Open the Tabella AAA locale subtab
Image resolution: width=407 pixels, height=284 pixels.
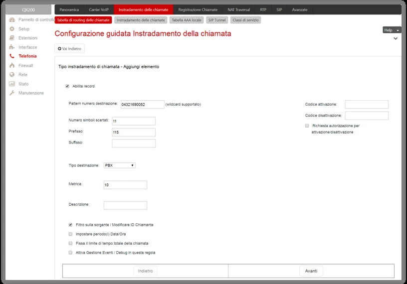click(186, 20)
